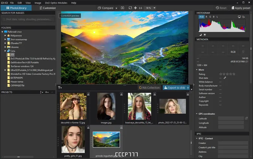Click the Reset button

pyautogui.click(x=221, y=8)
